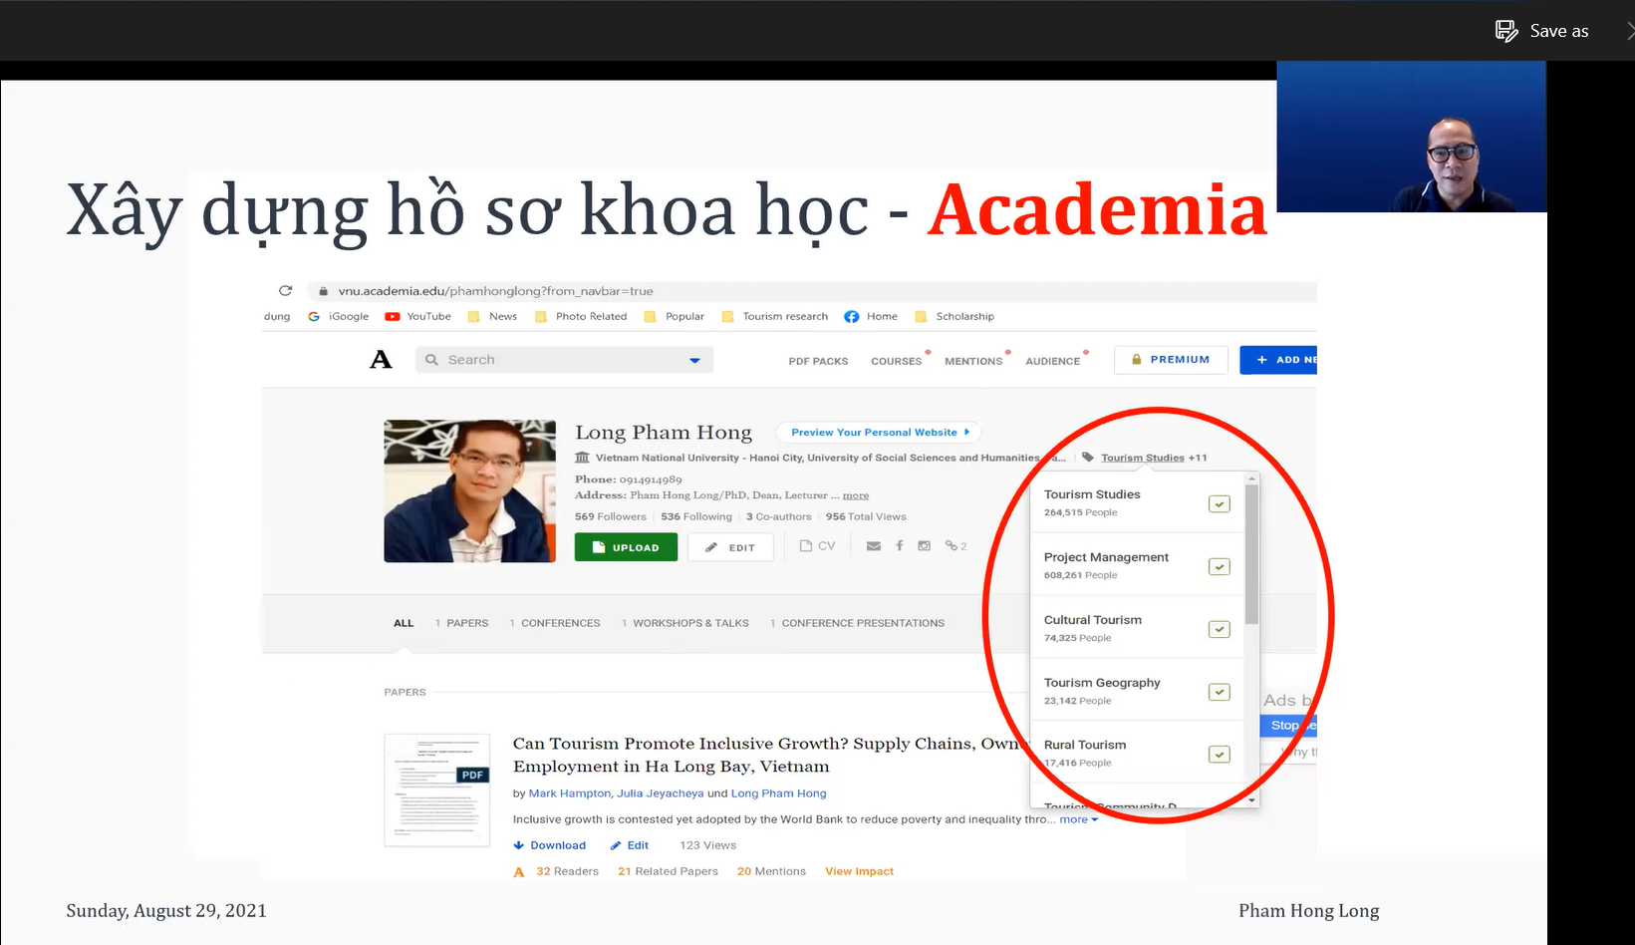Click the PDF badge on paper thumbnail
Viewport: 1635px width, 945px height.
(472, 775)
